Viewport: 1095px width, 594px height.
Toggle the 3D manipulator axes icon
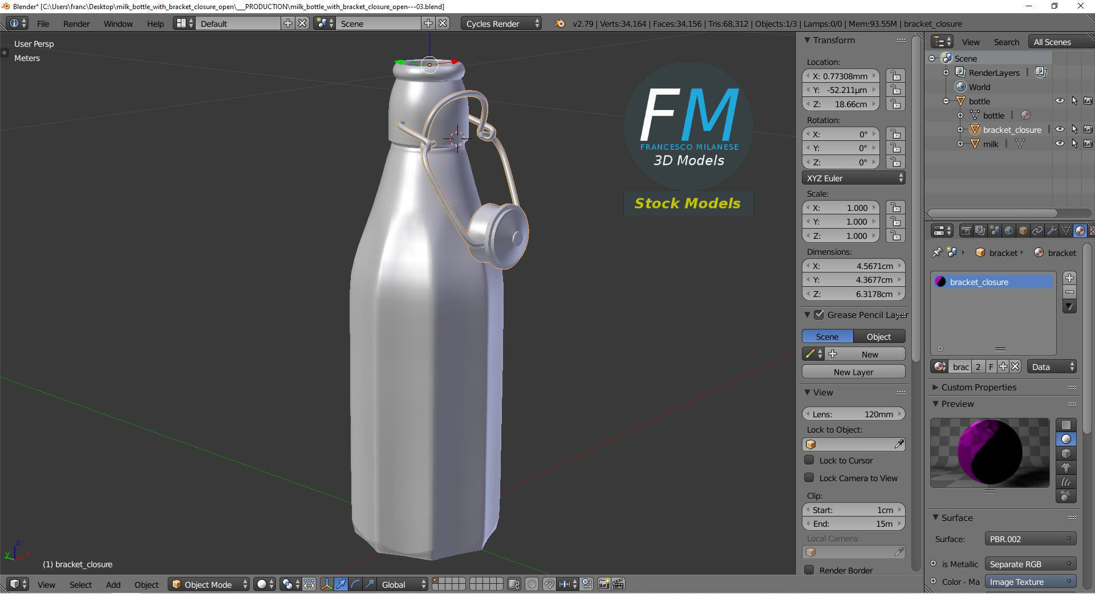(327, 584)
